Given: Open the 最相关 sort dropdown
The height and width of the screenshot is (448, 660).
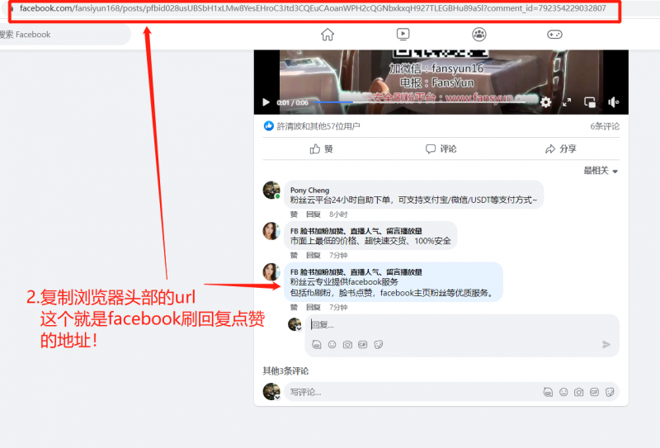Looking at the screenshot, I should coord(601,171).
